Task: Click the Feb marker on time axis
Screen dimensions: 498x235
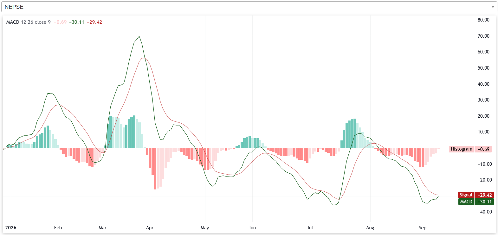Action: coord(58,228)
